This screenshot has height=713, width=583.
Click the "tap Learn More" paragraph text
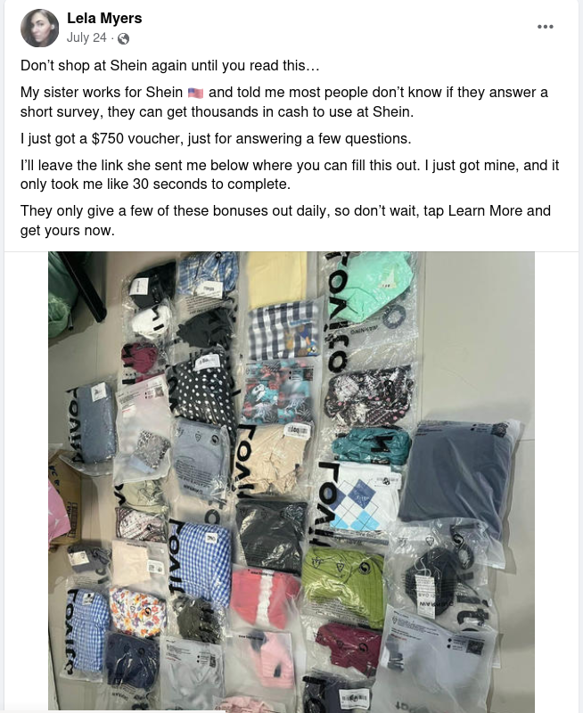click(285, 220)
